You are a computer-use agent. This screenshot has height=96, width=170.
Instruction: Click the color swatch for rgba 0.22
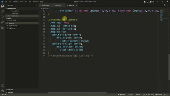(134, 11)
